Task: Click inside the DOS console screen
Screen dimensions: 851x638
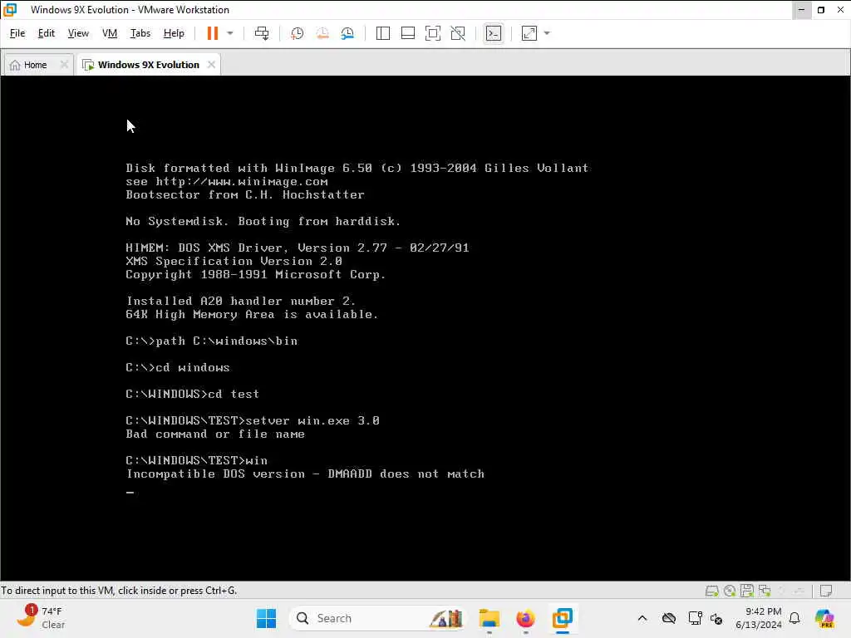Action: point(425,327)
